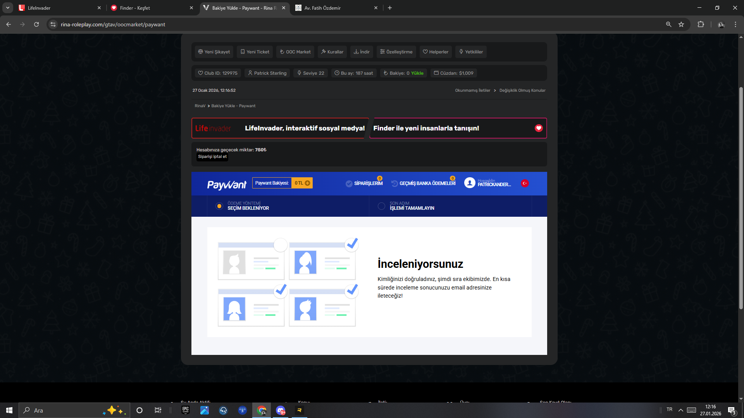Click the Paywant Bakiyesi 0 TL box
744x418 pixels.
click(x=282, y=183)
